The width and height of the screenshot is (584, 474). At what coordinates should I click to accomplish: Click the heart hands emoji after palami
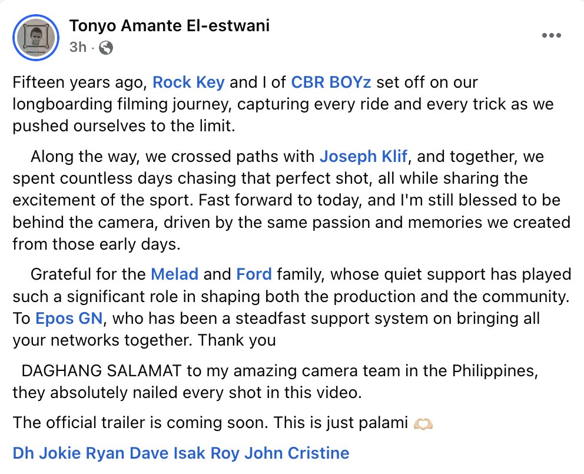pos(423,424)
